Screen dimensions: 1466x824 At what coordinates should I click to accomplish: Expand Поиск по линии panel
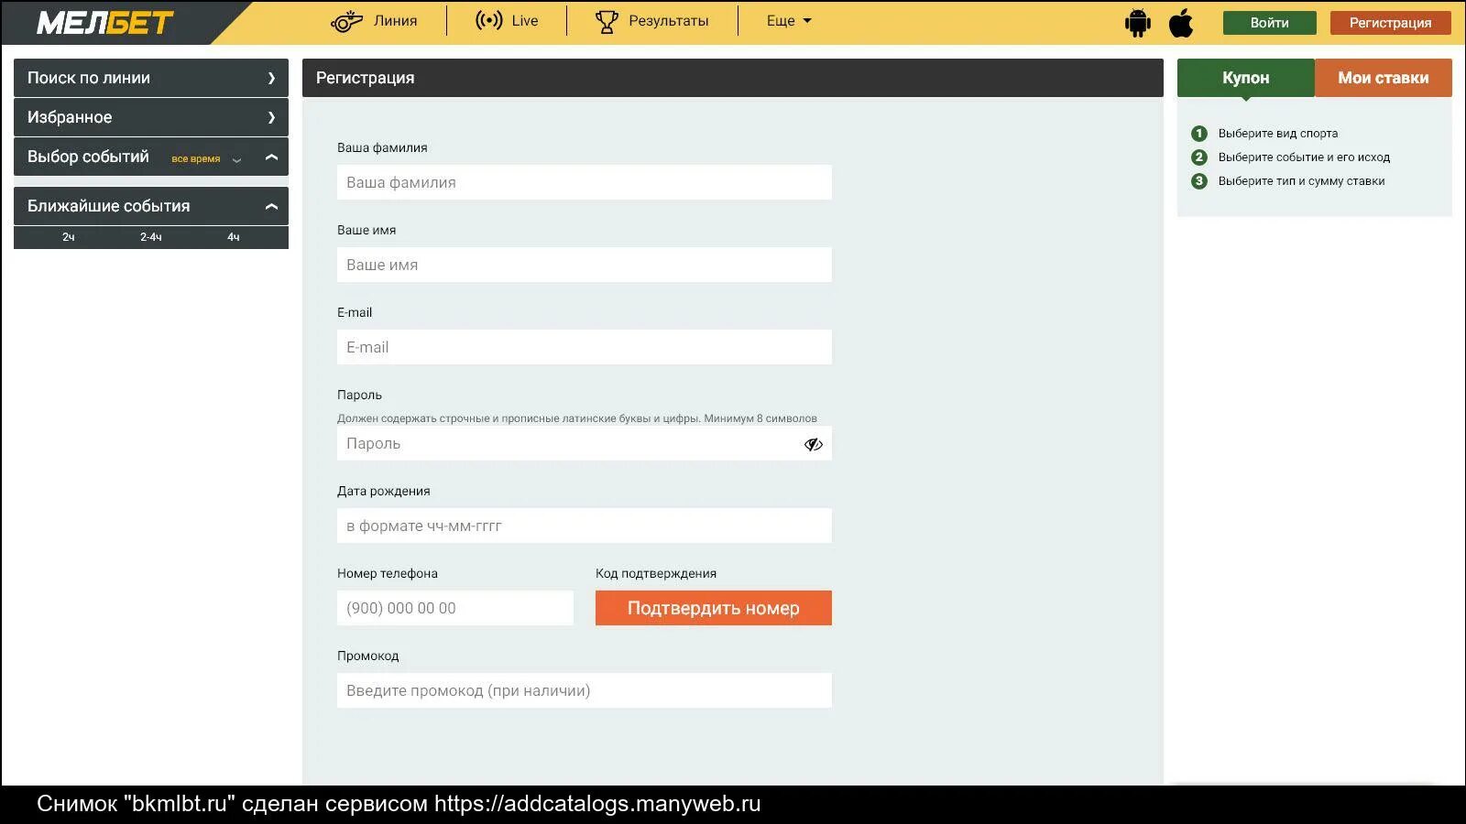click(151, 78)
